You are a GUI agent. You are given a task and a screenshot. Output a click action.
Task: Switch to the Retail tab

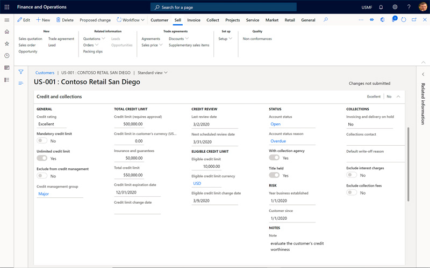point(290,20)
